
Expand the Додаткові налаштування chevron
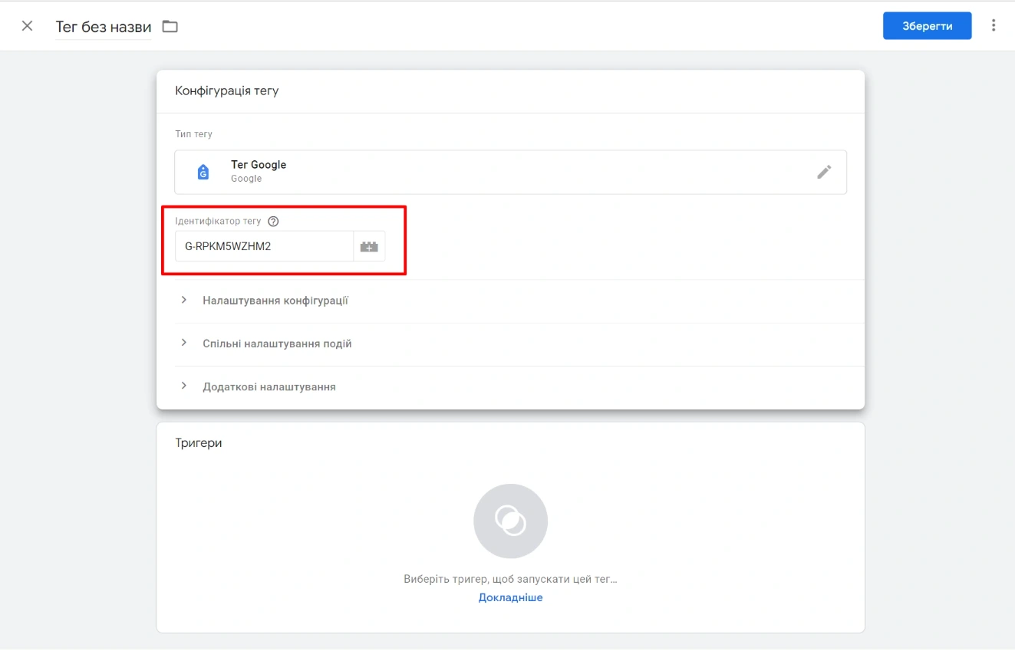(184, 386)
